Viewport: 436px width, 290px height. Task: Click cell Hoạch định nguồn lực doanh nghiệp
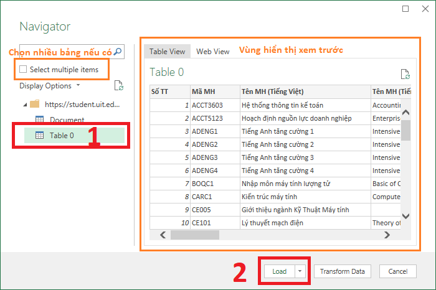coord(305,118)
